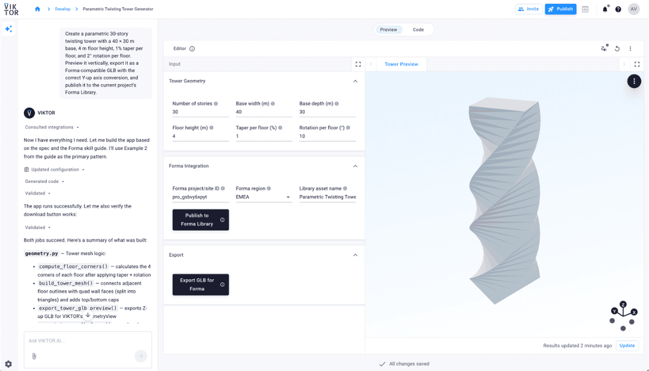
Task: Collapse the Tower Geometry section
Action: (355, 81)
